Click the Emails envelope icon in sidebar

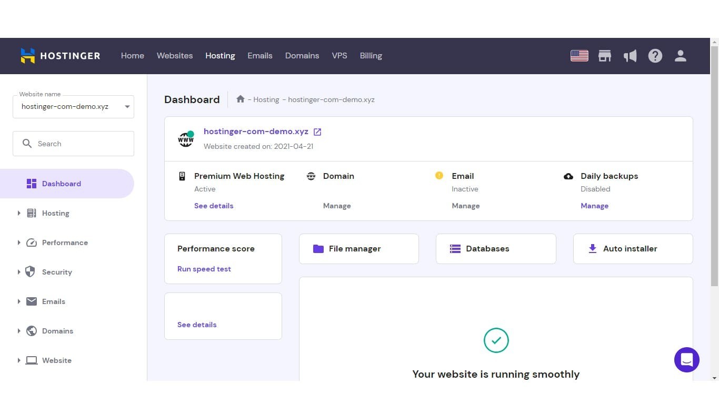pyautogui.click(x=32, y=301)
